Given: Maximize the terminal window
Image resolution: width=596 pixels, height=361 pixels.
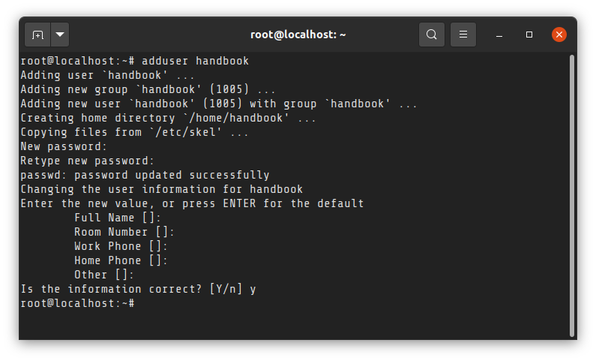Looking at the screenshot, I should (x=529, y=35).
